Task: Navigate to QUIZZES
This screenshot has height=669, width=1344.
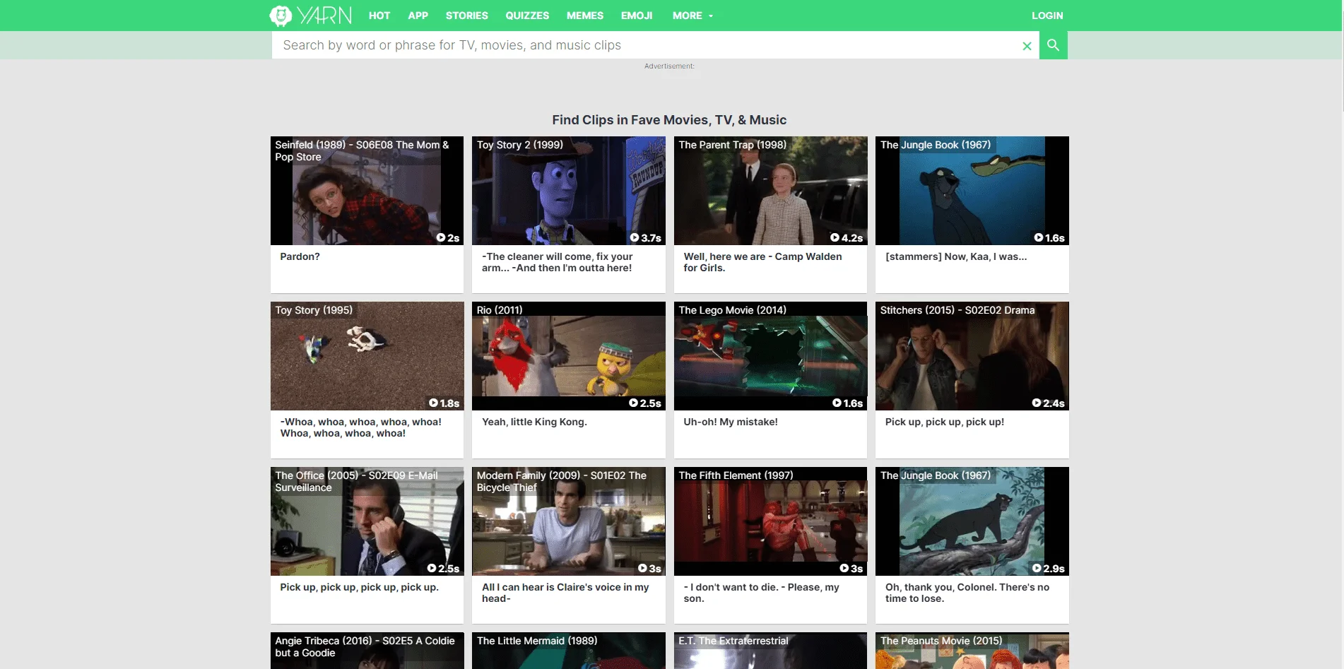Action: click(527, 16)
